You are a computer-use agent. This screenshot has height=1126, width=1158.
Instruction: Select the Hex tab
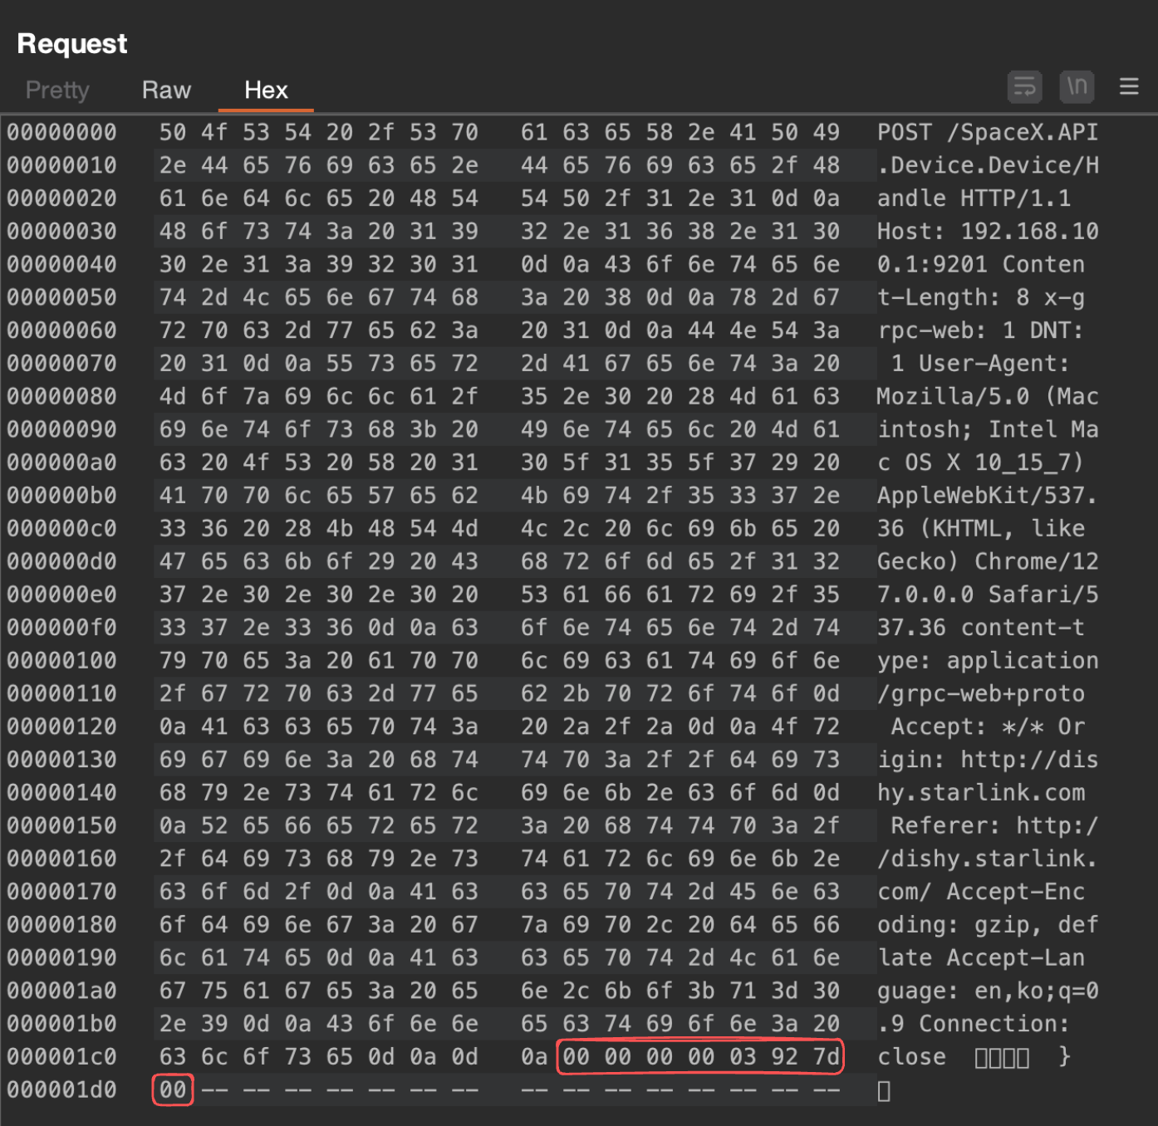[266, 90]
